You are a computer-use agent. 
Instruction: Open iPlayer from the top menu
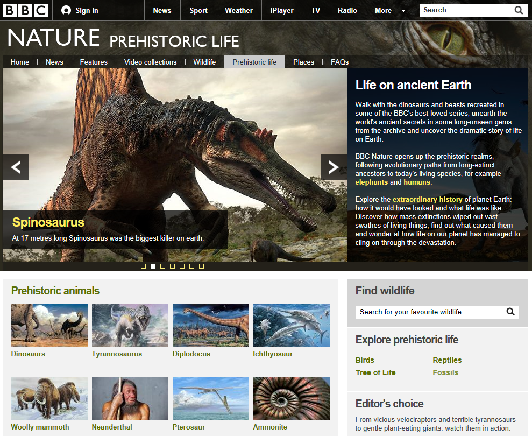281,10
